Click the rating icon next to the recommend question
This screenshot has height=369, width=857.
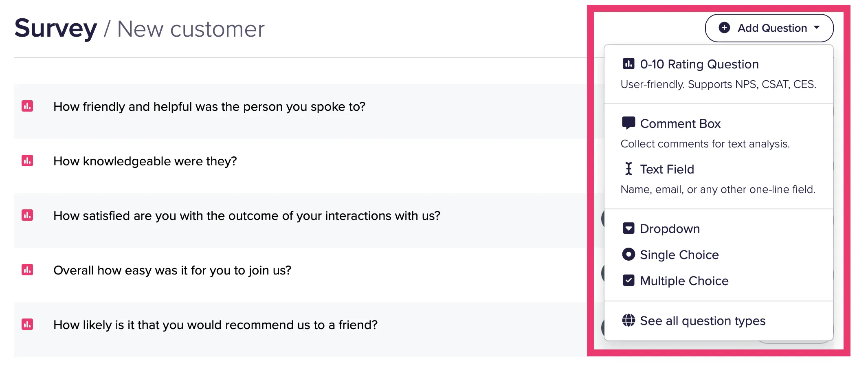click(x=27, y=325)
